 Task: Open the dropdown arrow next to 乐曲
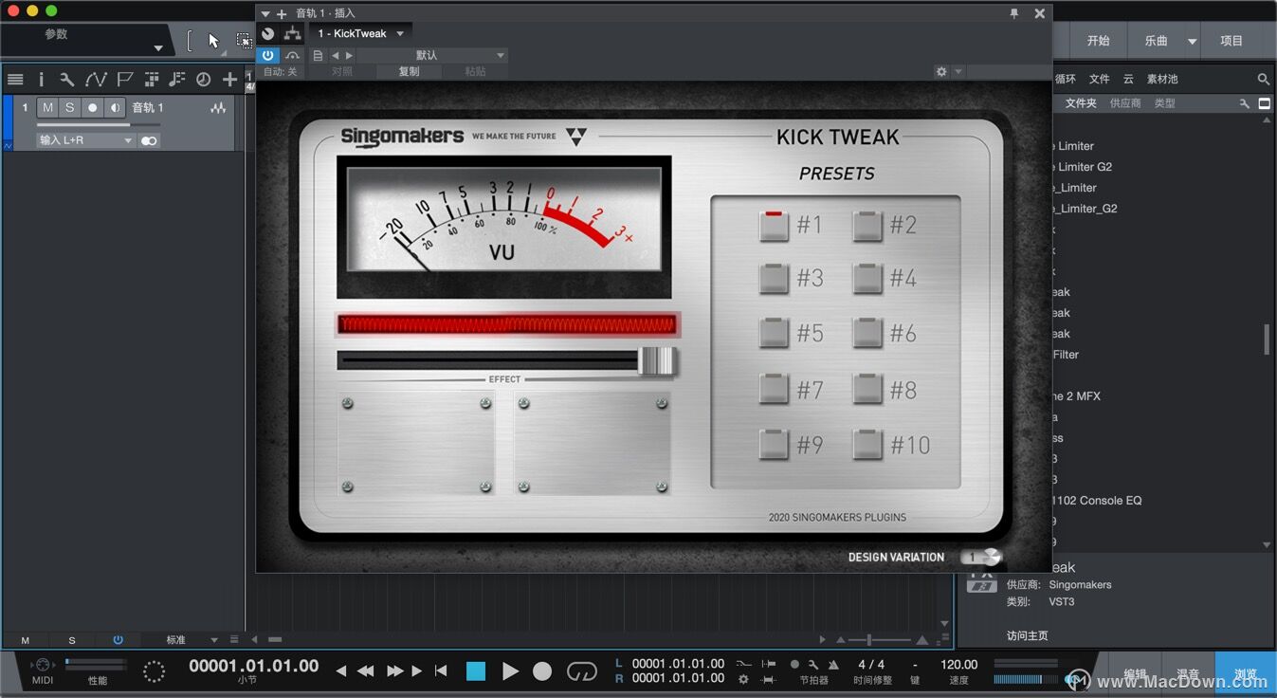[x=1193, y=41]
